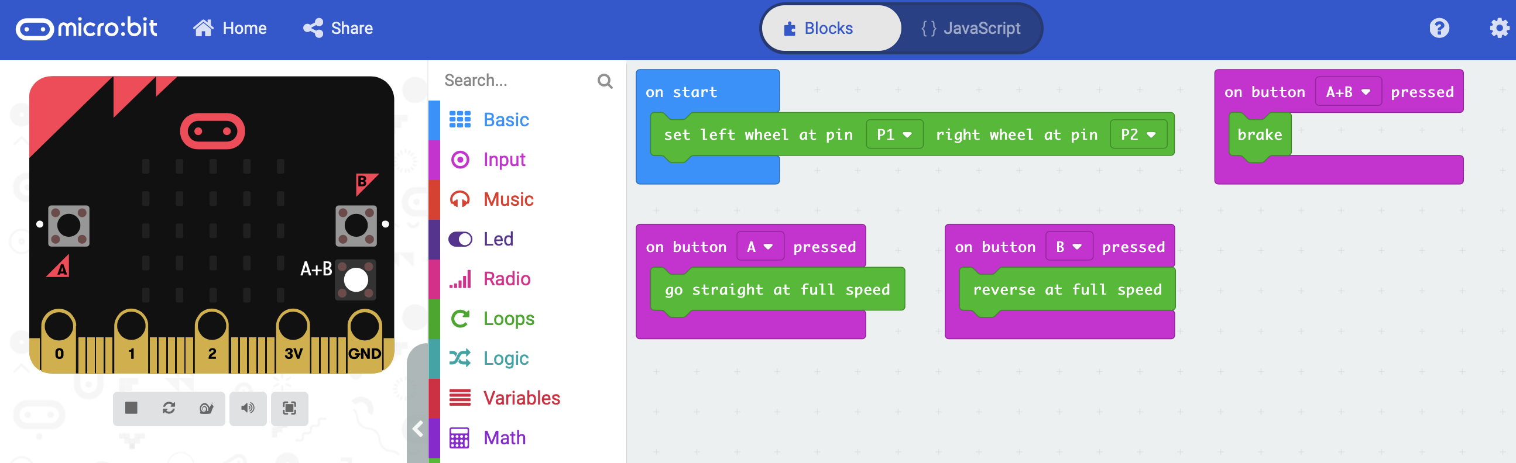The height and width of the screenshot is (463, 1516).
Task: Enable slow-motion mode with the snail icon
Action: (206, 409)
